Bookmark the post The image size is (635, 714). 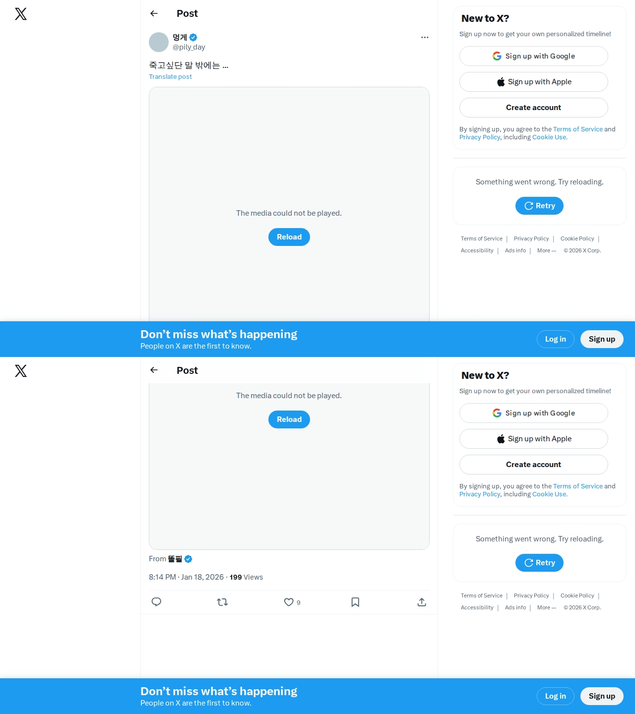(355, 602)
